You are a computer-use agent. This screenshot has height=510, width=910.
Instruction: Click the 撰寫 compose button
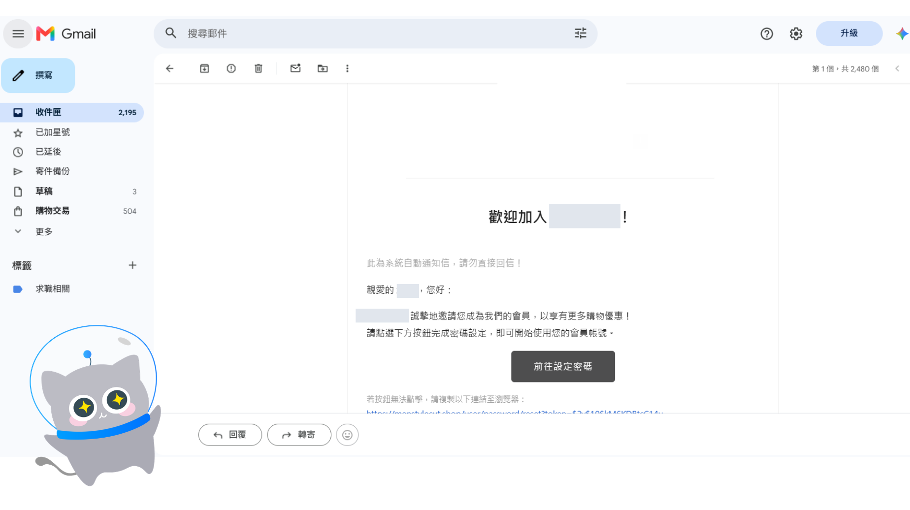(x=38, y=75)
